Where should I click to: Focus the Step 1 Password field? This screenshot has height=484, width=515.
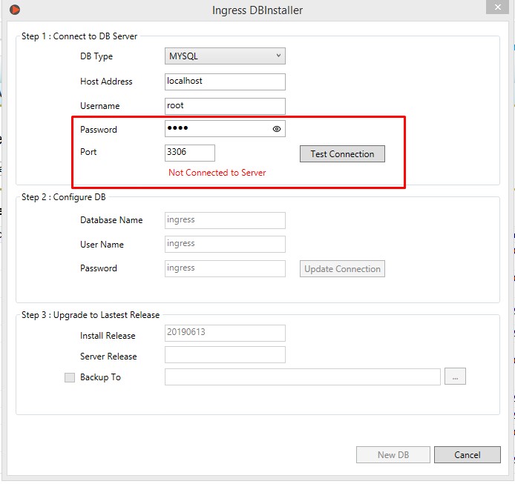225,129
